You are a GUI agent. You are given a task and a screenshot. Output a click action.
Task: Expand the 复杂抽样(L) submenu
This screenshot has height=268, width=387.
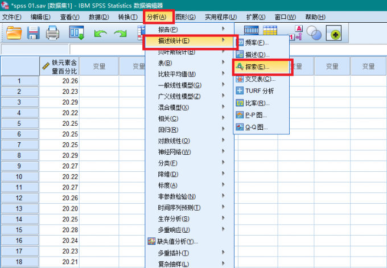(190, 263)
